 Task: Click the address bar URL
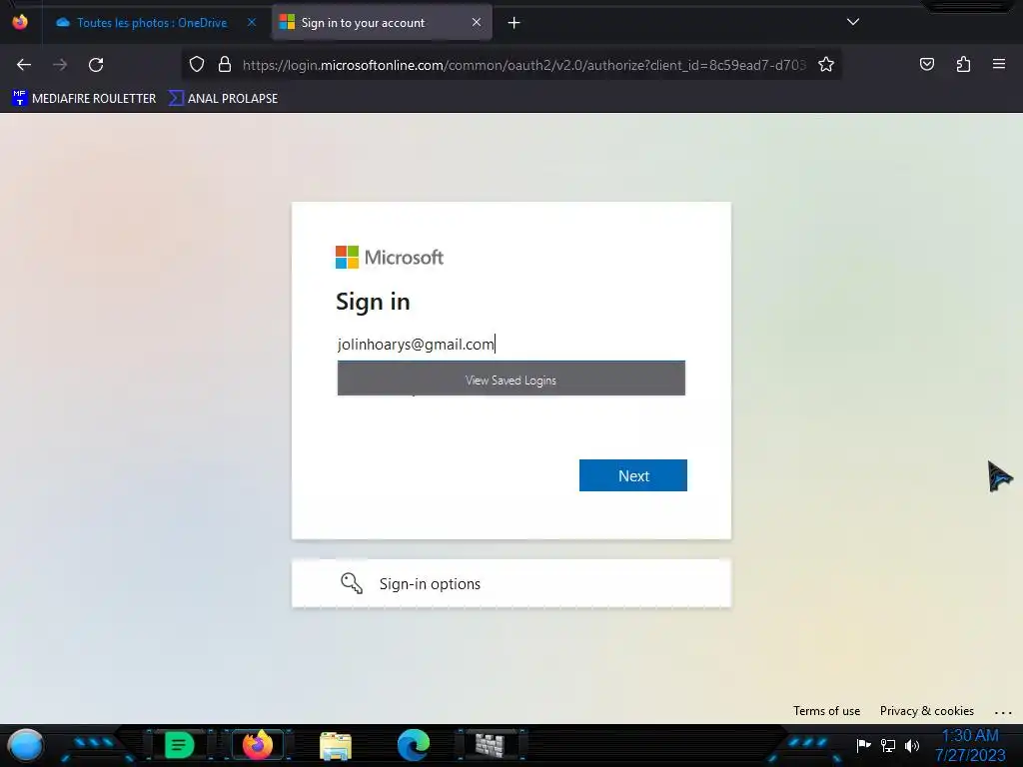tap(523, 65)
